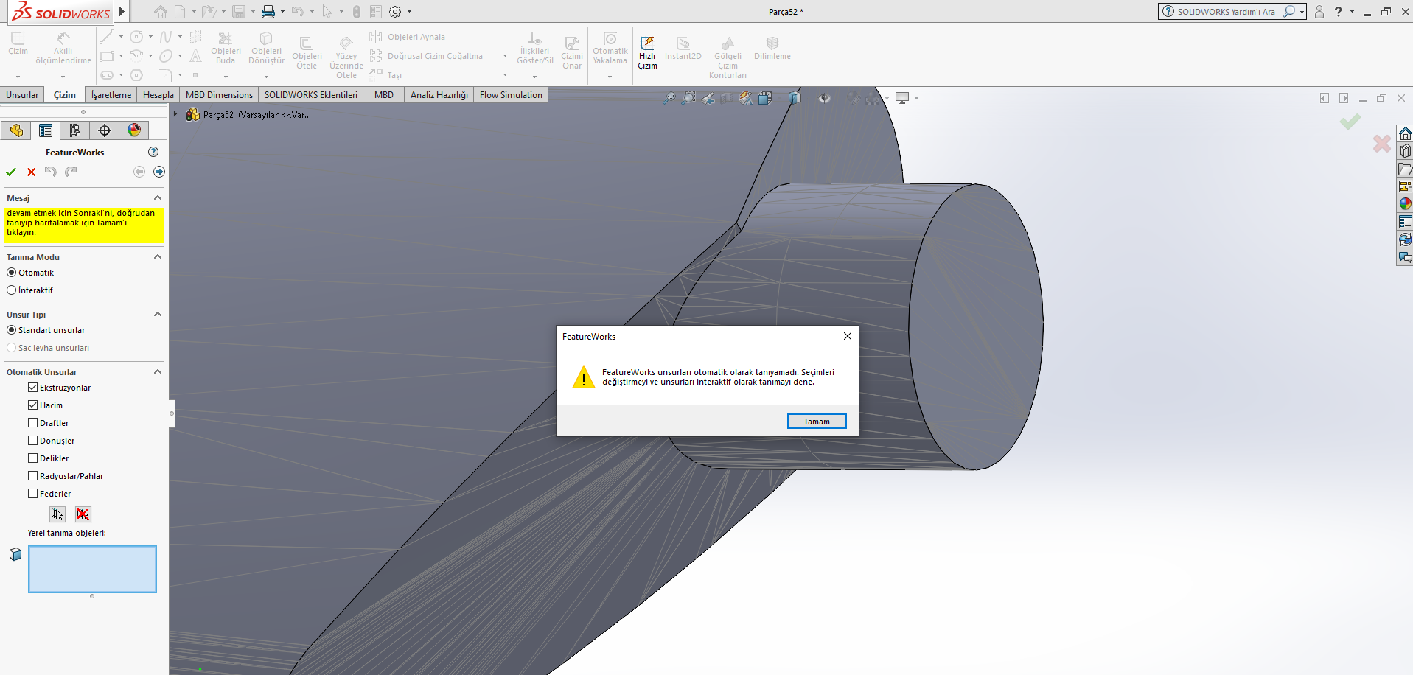Click the red X cancel icon in FeatureWorks panel
This screenshot has width=1413, height=675.
point(31,172)
